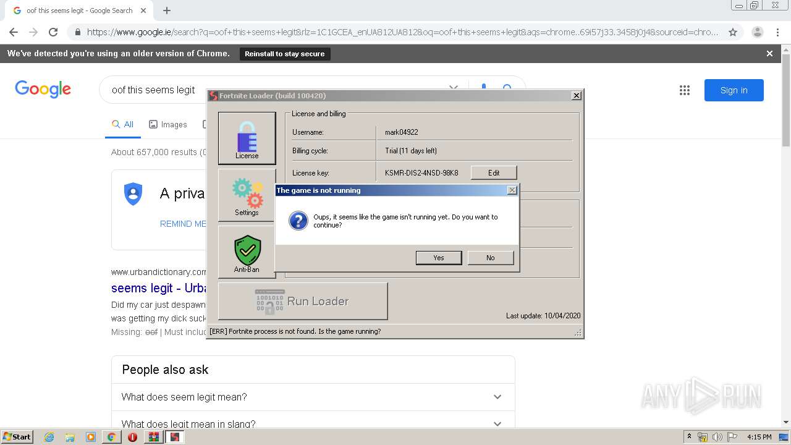Open the network tray icon
The width and height of the screenshot is (791, 445).
click(x=702, y=437)
